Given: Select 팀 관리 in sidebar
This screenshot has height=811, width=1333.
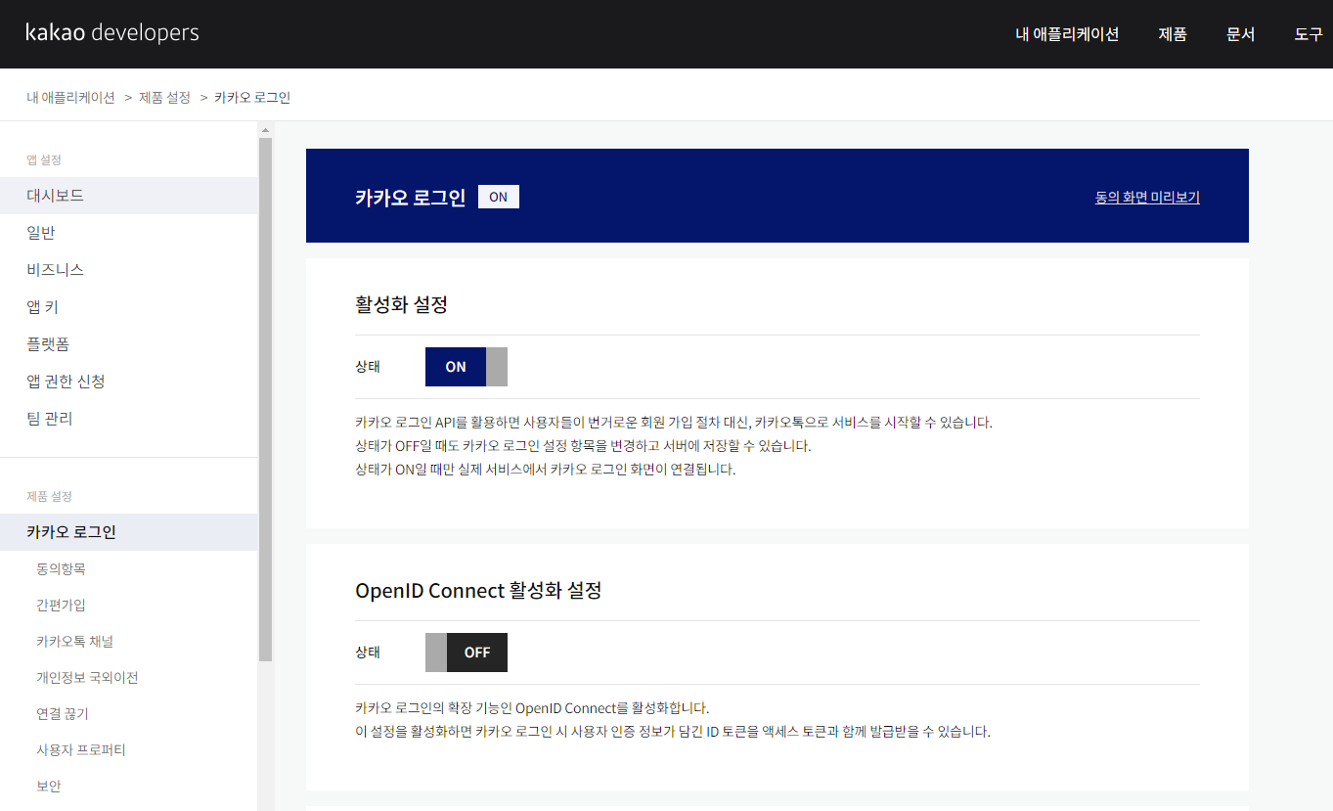Looking at the screenshot, I should (128, 419).
